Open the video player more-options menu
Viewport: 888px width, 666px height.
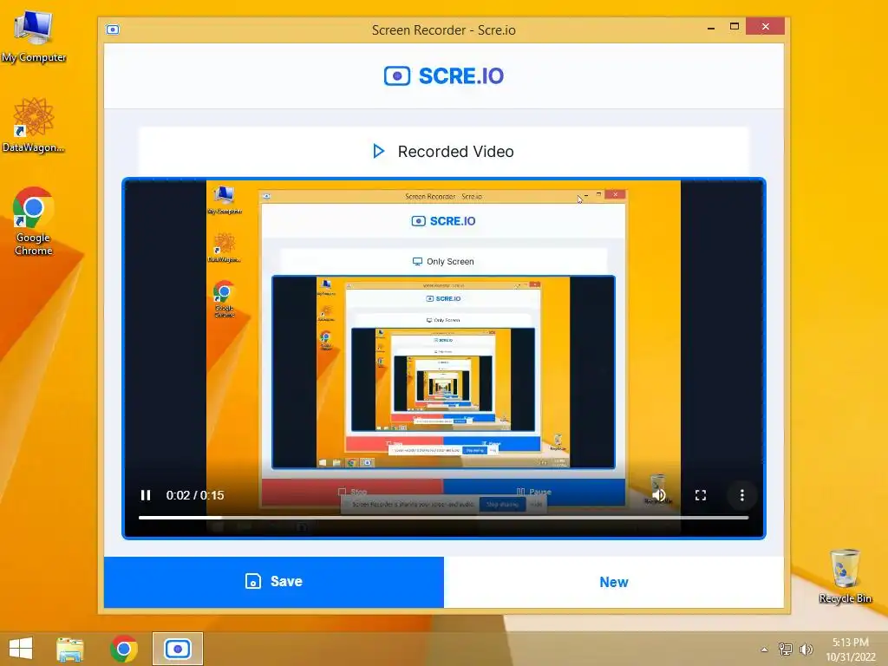tap(742, 495)
